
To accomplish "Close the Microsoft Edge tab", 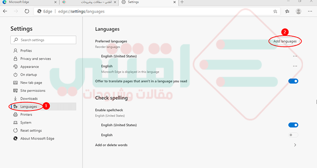I will [55, 2].
